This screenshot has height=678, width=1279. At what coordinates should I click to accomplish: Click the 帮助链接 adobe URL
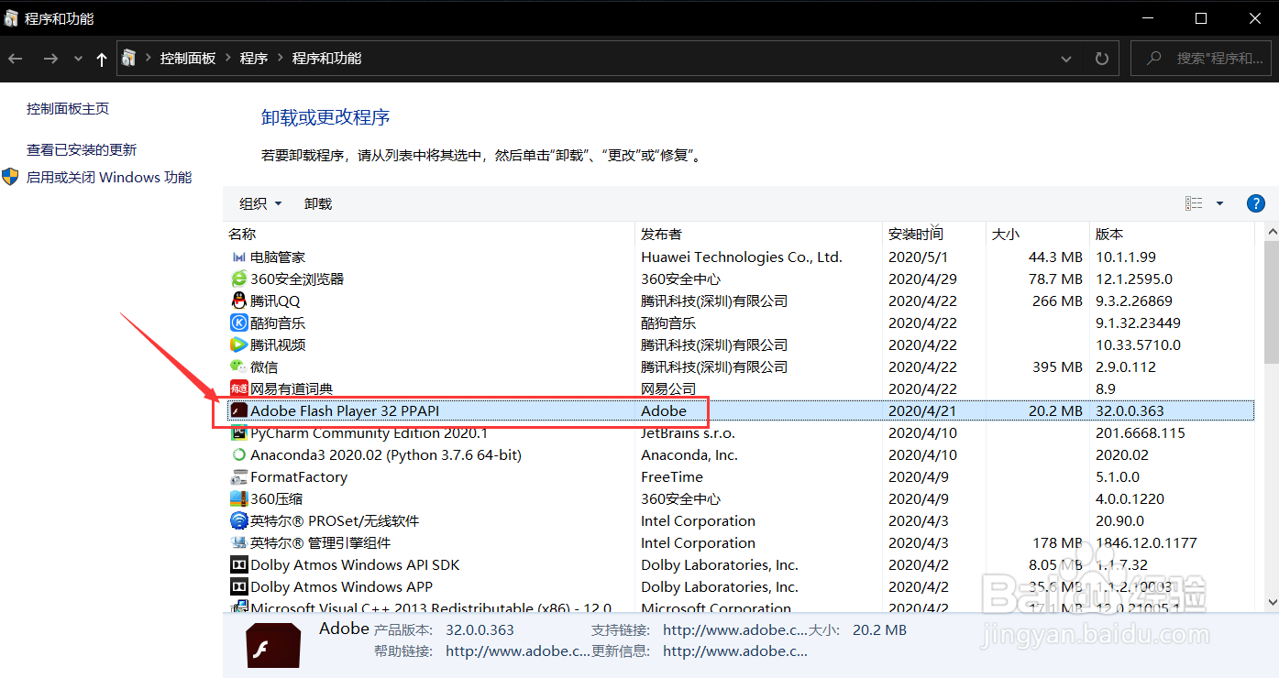(518, 651)
